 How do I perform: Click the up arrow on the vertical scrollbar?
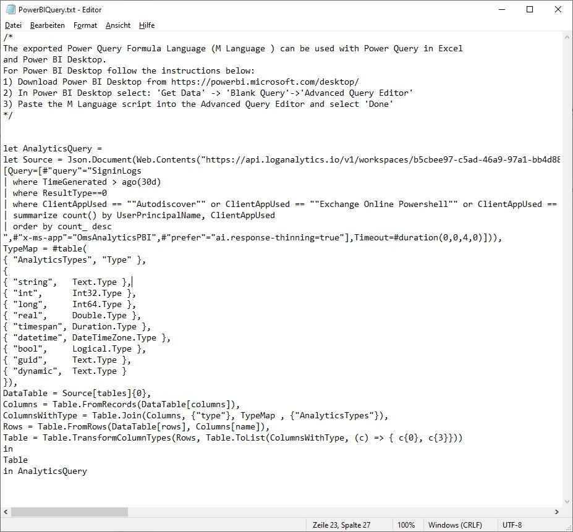point(567,36)
